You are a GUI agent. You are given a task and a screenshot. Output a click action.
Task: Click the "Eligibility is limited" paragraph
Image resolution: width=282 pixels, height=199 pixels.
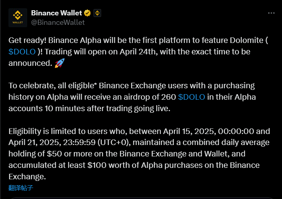click(x=139, y=154)
